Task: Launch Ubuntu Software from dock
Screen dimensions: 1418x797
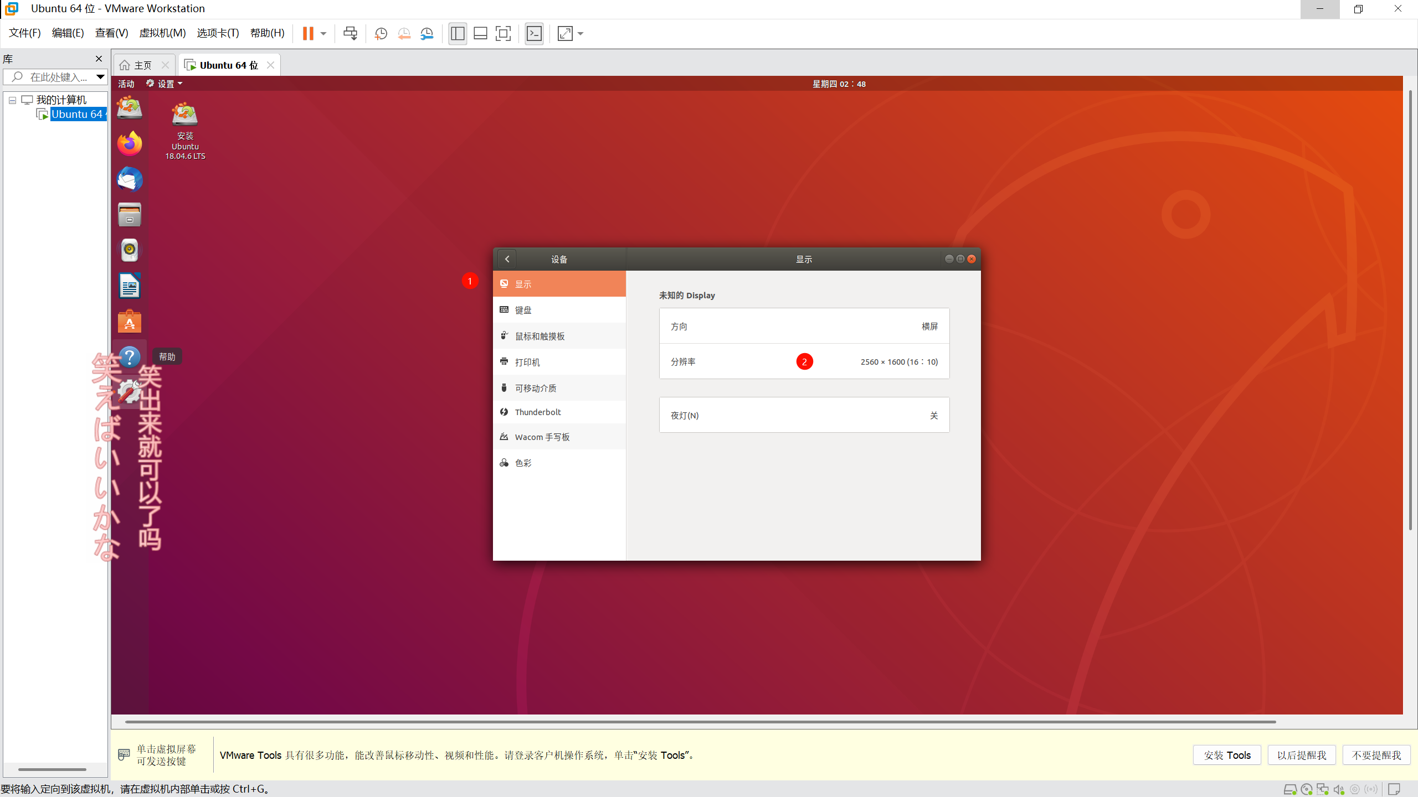Action: click(x=130, y=322)
